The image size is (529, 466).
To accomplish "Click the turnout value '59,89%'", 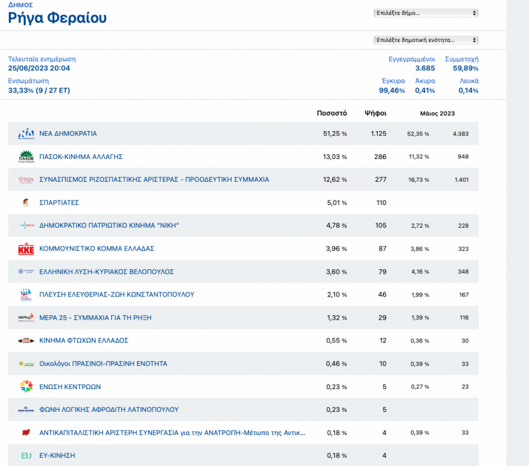I will tap(465, 68).
